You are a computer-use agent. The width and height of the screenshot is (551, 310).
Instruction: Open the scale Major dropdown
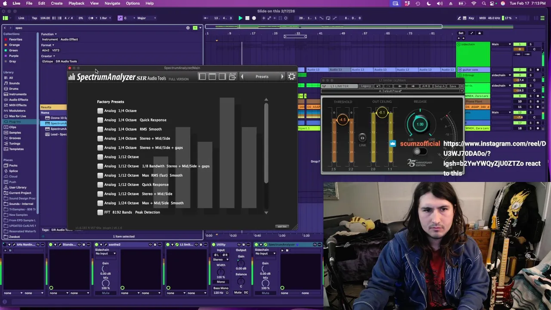pos(146,18)
